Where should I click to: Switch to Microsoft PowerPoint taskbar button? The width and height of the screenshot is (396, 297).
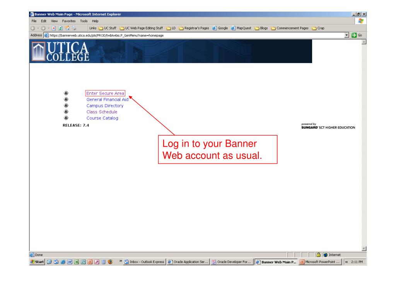(320, 262)
